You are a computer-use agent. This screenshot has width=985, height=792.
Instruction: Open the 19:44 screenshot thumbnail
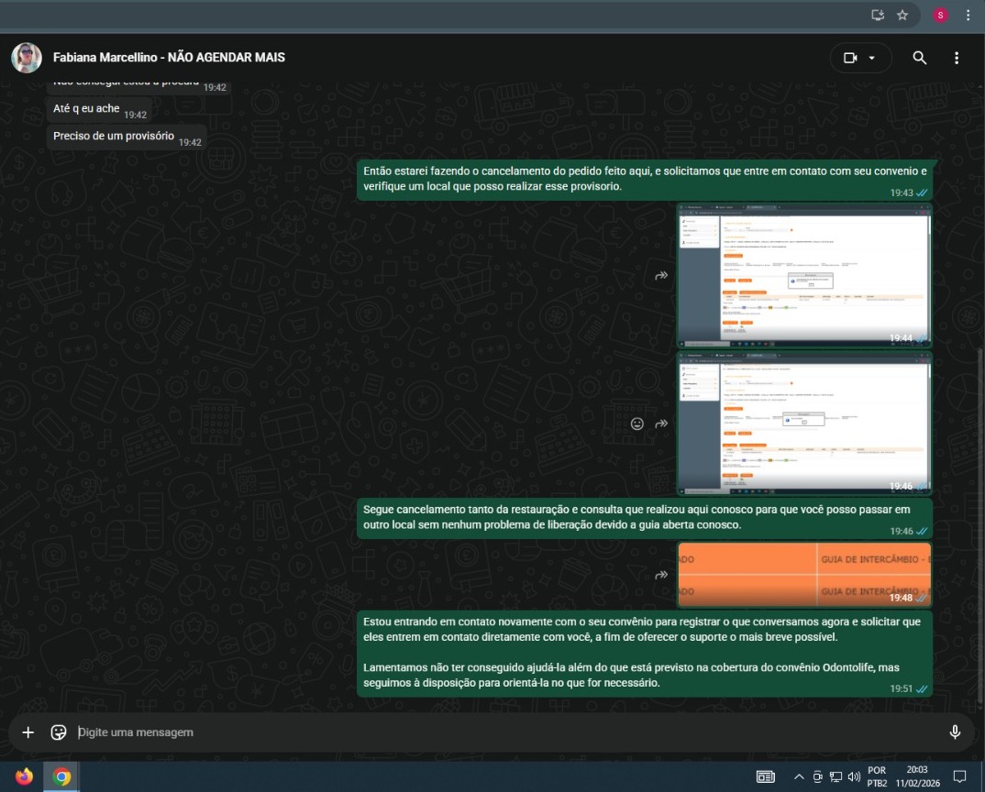coord(803,275)
